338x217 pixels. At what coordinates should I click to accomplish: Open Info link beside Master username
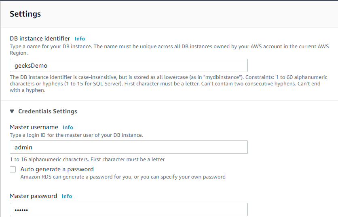[x=68, y=128]
